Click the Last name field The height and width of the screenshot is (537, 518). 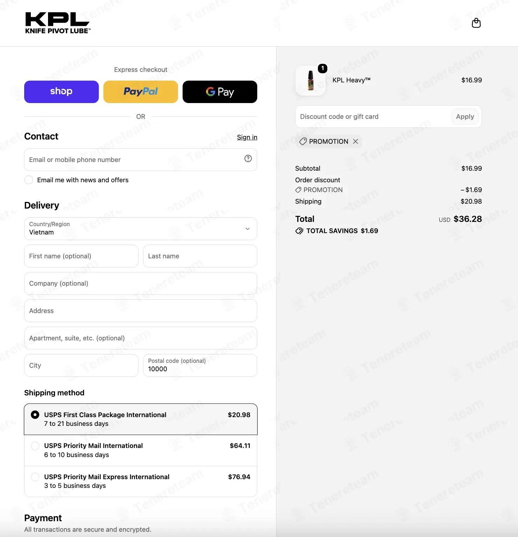[x=200, y=256]
